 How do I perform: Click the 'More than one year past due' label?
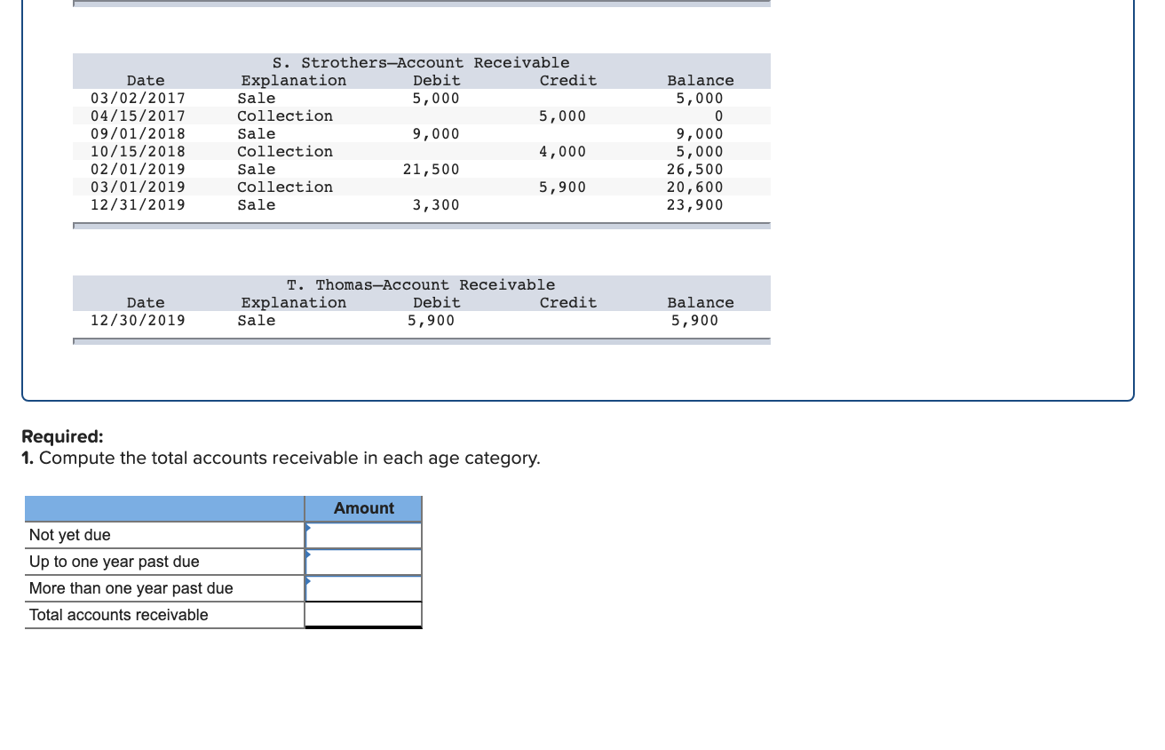tap(131, 588)
